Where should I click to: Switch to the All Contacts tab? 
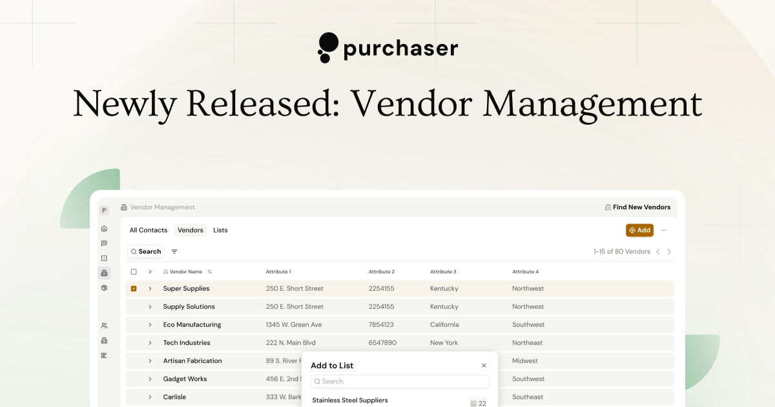[x=149, y=230]
